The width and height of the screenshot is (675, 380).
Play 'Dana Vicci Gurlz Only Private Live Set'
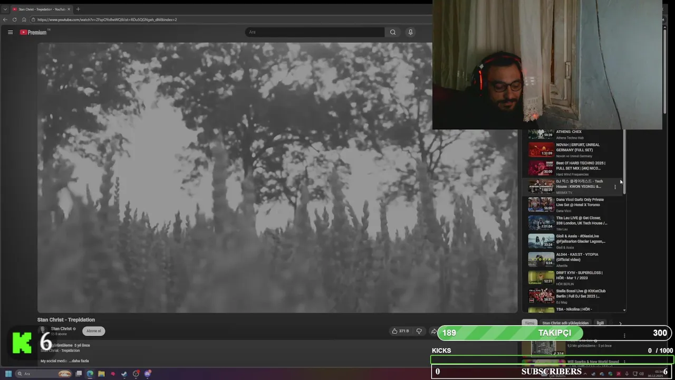(x=580, y=202)
